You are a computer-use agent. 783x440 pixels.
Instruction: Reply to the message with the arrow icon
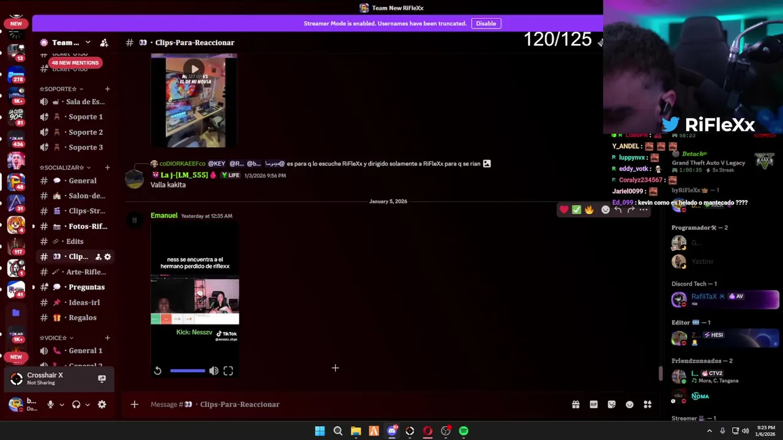[x=618, y=210]
